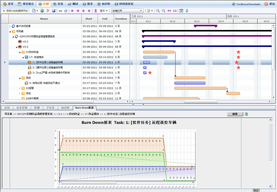Screen dimensions: 277x192
Task: Open the 需求 requirements tab
Action: tap(88, 4)
